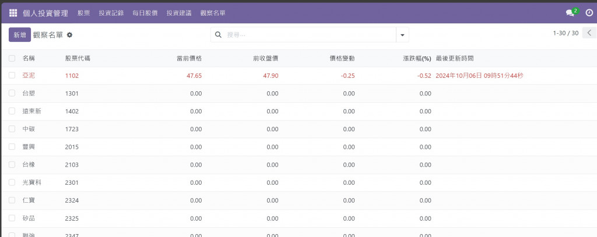Viewport: 597px width, 237px height.
Task: Click the 觀察名單 breadcrumb title
Action: (48, 35)
